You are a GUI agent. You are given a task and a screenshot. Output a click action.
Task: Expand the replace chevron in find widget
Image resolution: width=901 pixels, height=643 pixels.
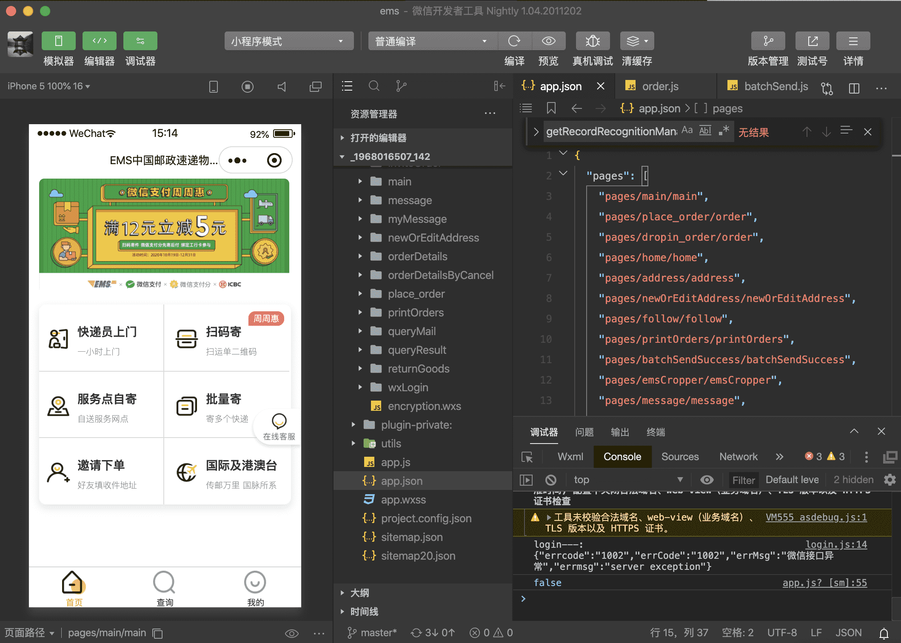point(536,132)
